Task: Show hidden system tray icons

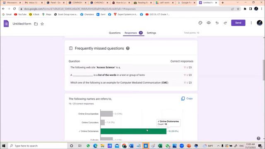Action: point(218,146)
